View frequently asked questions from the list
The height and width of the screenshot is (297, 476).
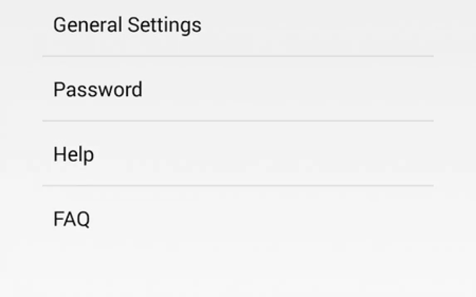238,218
